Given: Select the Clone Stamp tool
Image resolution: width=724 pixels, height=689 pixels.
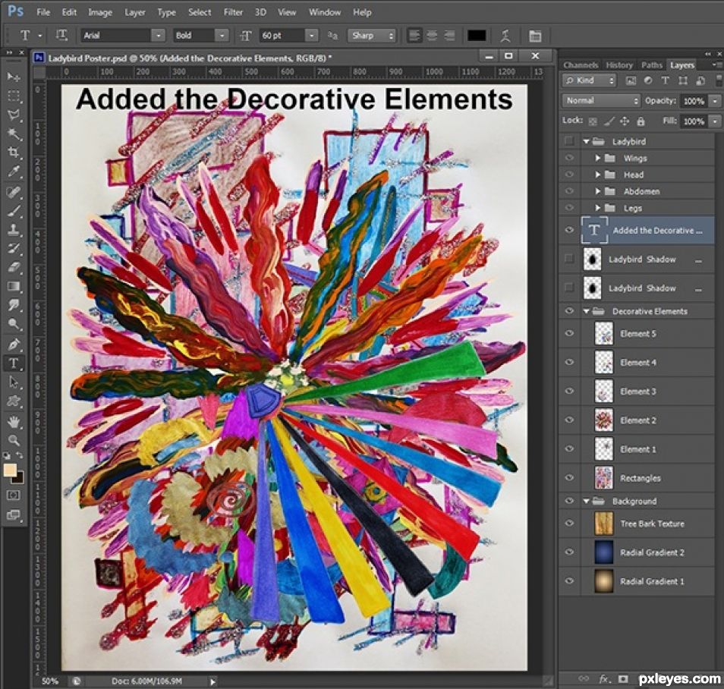Looking at the screenshot, I should point(14,230).
